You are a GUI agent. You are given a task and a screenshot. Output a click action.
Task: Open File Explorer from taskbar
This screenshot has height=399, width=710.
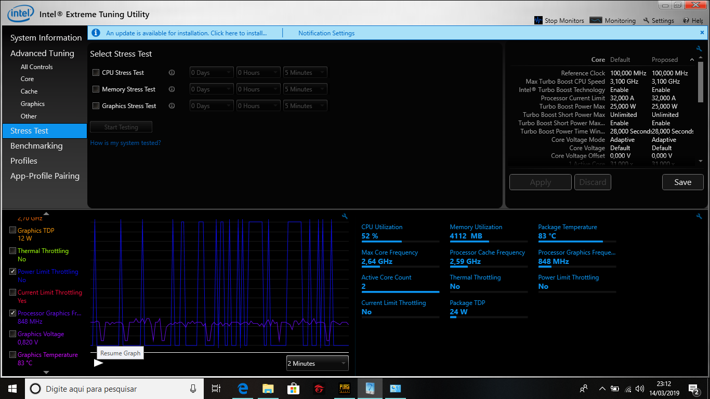pos(268,389)
